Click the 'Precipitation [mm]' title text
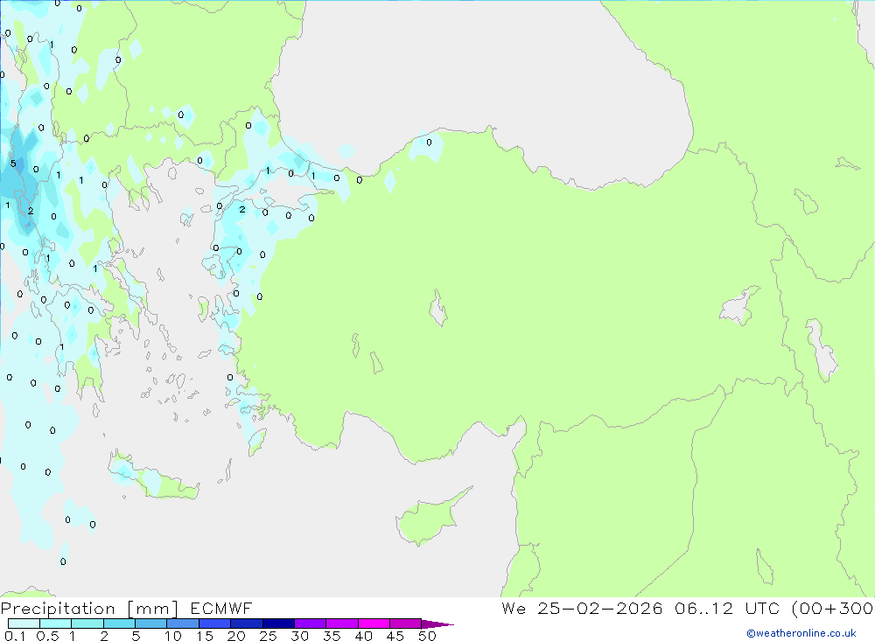The image size is (875, 641). click(x=89, y=608)
